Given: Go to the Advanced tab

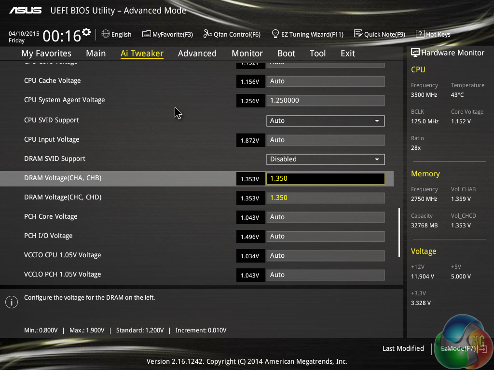Looking at the screenshot, I should (x=197, y=53).
